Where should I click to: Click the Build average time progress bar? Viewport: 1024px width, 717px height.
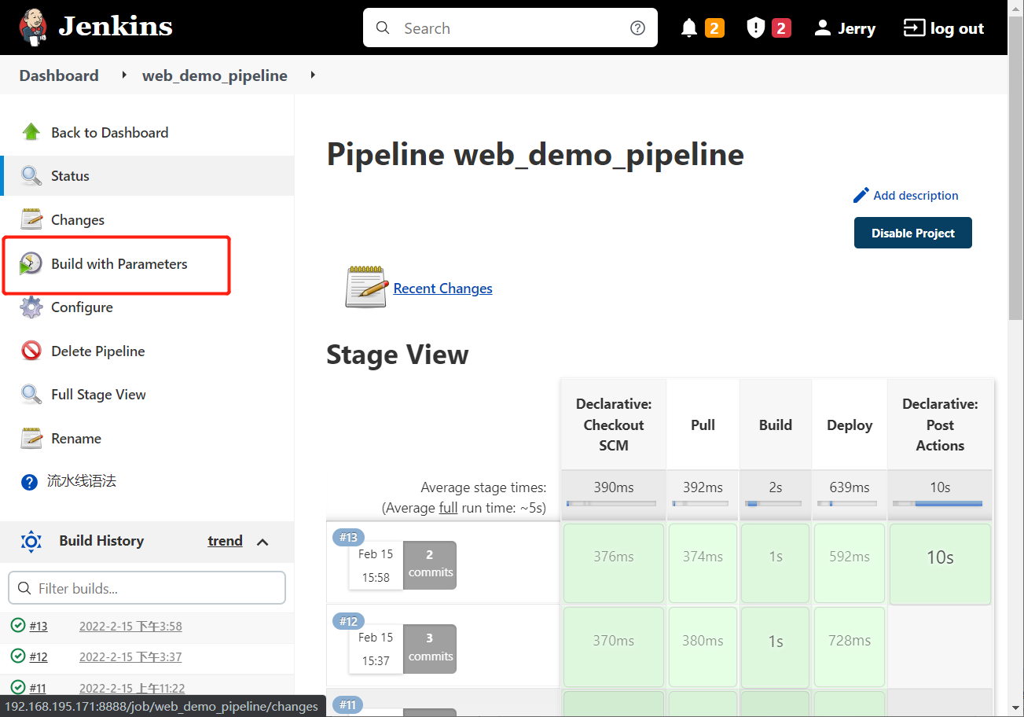click(773, 503)
